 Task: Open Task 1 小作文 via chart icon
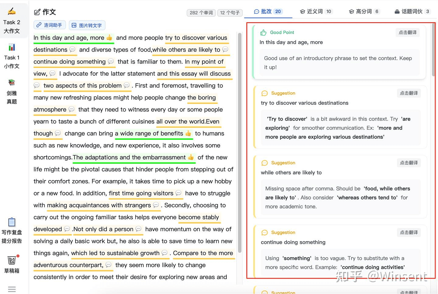12,47
